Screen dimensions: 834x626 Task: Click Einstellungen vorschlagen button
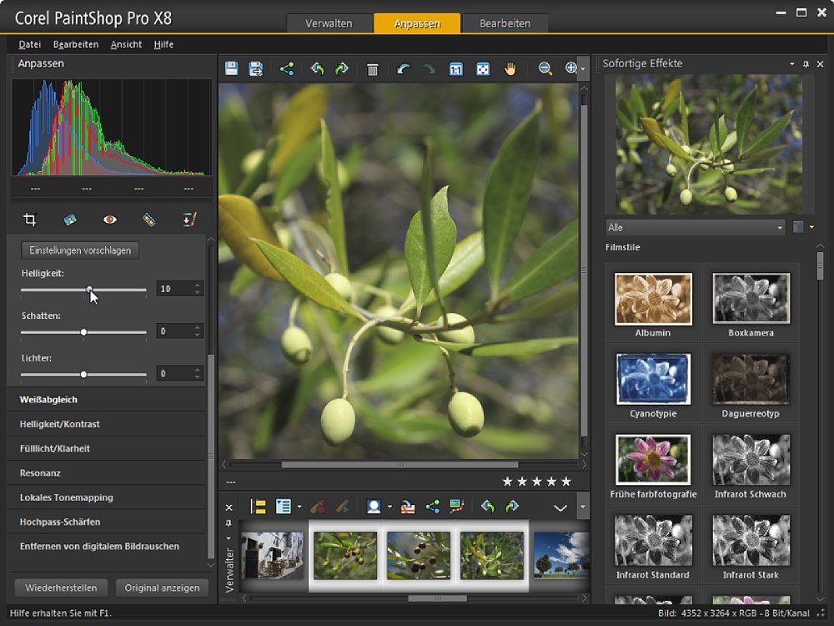(x=80, y=250)
